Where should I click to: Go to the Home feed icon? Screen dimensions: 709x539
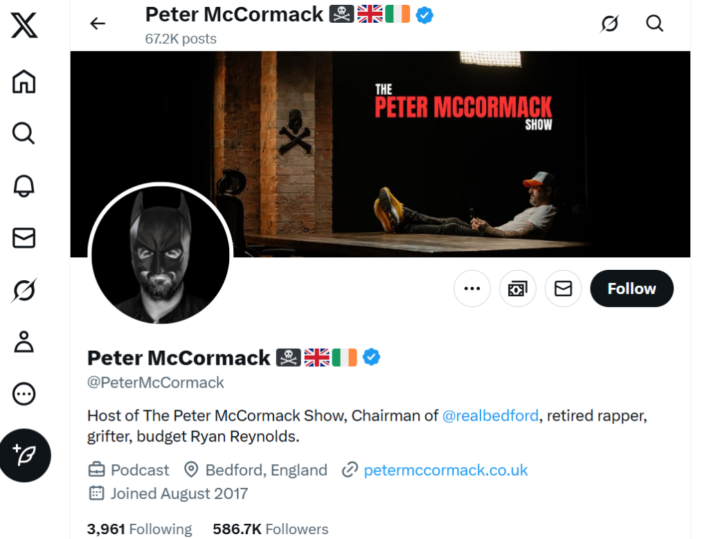(x=24, y=82)
